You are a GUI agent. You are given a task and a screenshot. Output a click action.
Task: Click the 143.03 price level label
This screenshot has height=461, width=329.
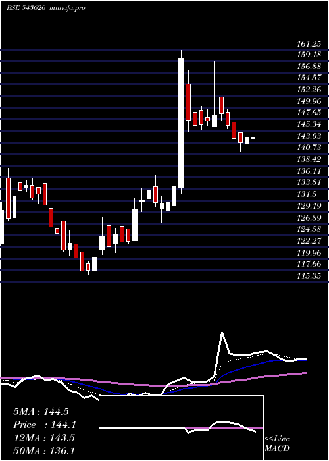point(309,136)
